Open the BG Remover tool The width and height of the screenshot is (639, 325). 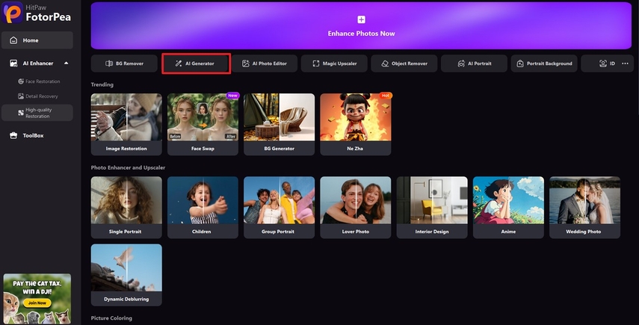pyautogui.click(x=124, y=64)
